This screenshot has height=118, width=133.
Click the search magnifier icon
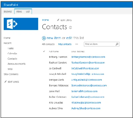click(117, 44)
